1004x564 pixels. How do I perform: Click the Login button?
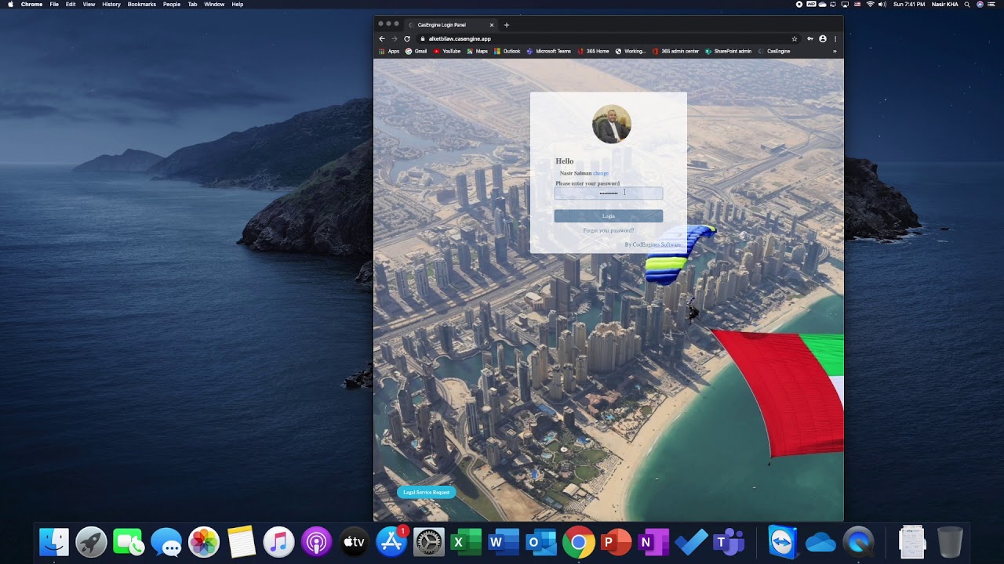coord(609,216)
